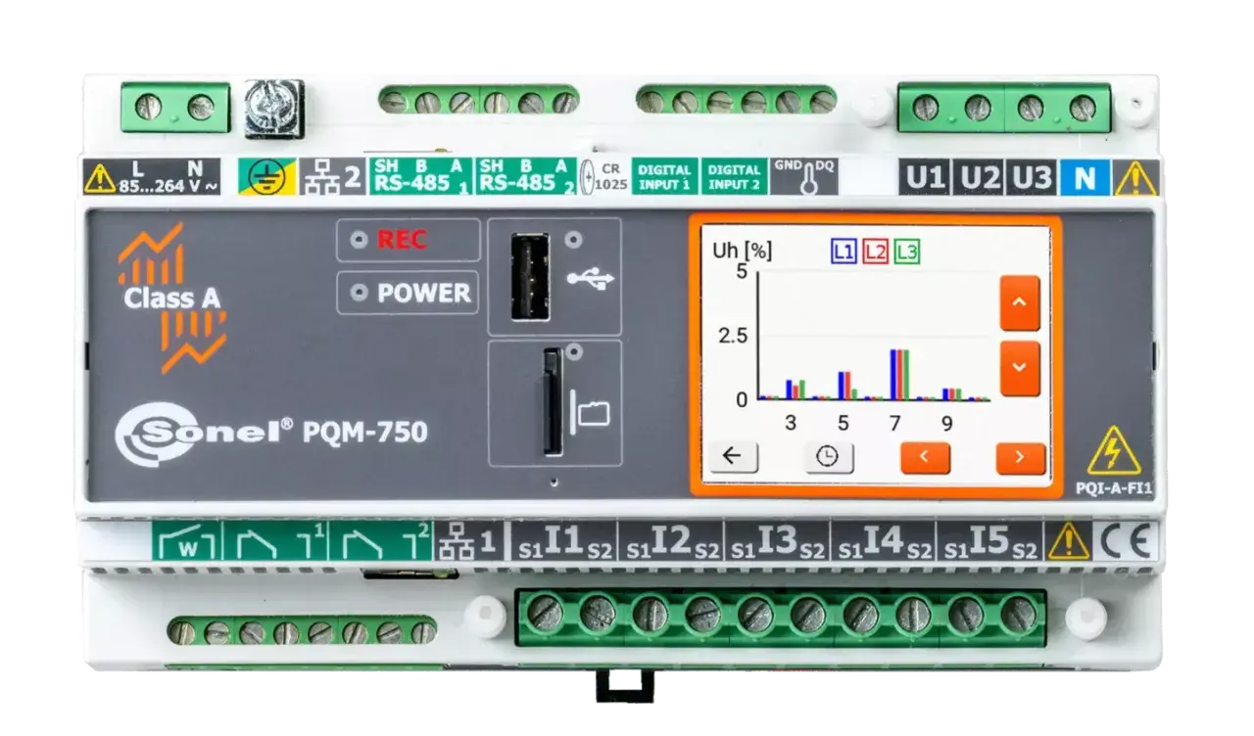The height and width of the screenshot is (736, 1254).
Task: Click the DIGITAL INPUT 1 label
Action: [x=664, y=177]
